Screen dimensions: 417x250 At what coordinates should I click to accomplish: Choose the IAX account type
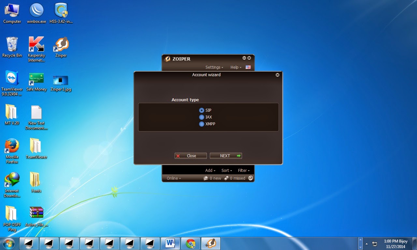(202, 117)
